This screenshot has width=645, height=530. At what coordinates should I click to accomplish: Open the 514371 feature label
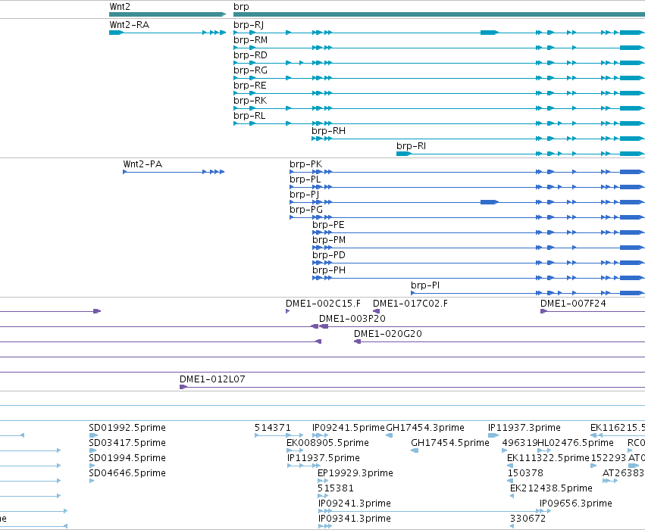(x=272, y=428)
